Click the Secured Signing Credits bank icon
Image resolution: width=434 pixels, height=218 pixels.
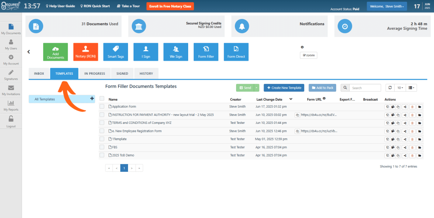(x=139, y=26)
